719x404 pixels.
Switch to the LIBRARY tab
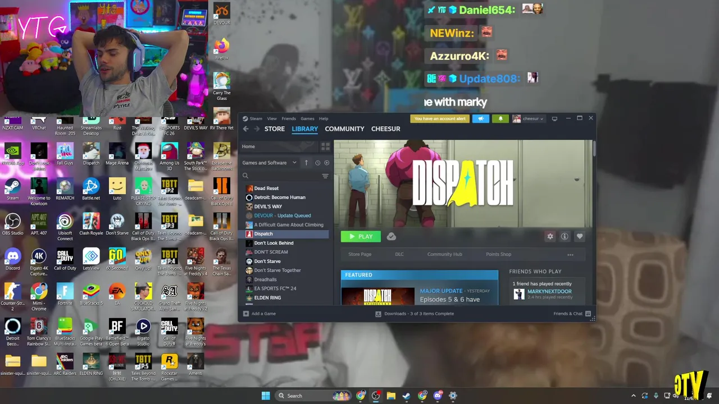304,129
